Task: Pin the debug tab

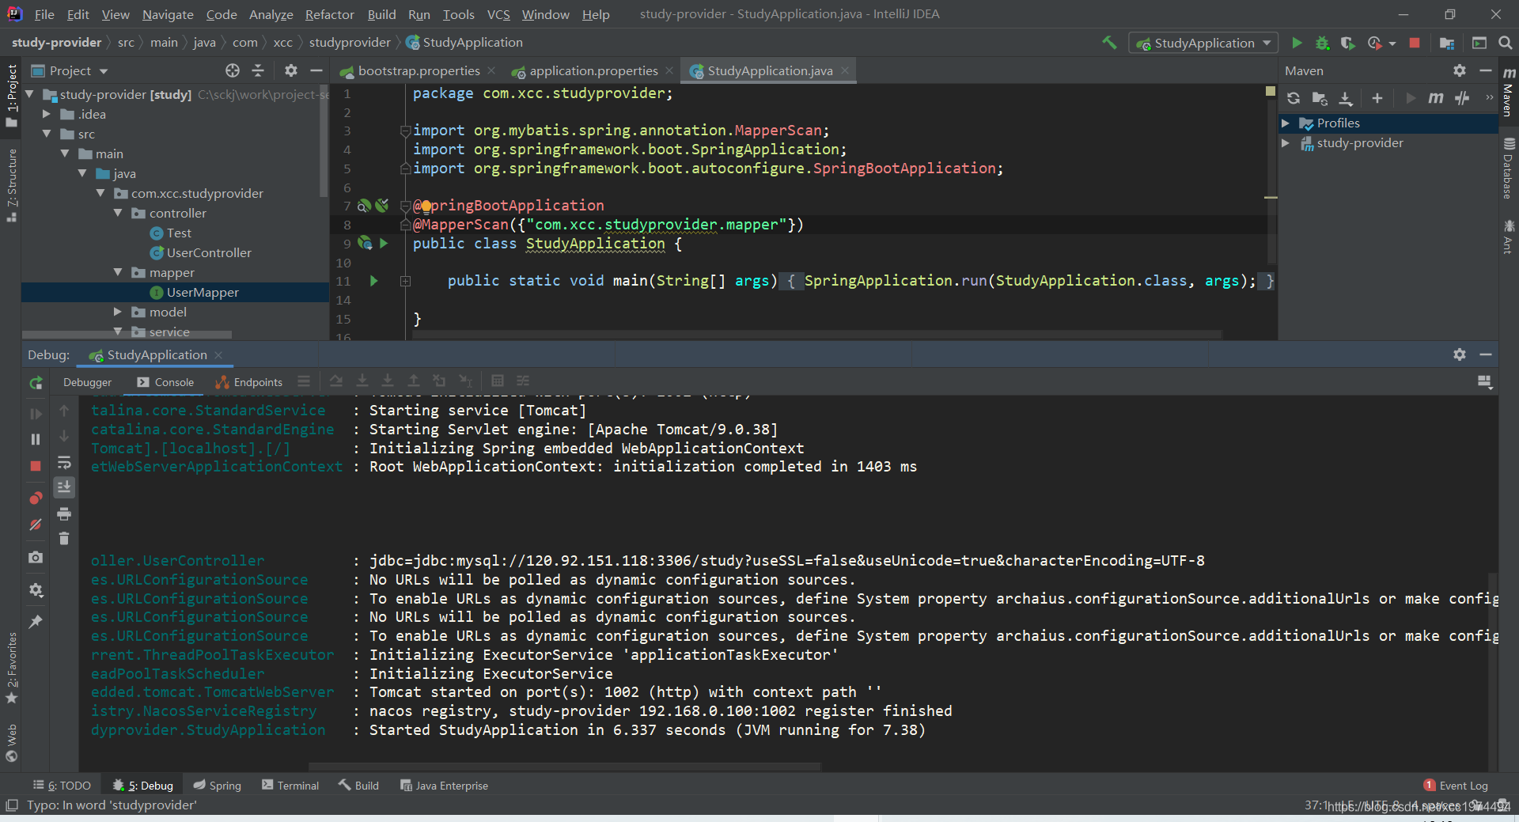Action: click(36, 623)
